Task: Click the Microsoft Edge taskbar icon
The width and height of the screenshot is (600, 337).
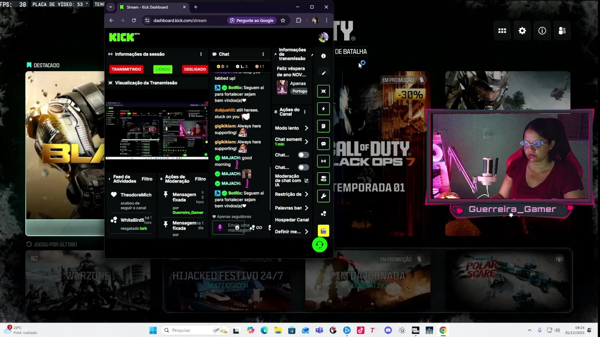Action: point(264,330)
